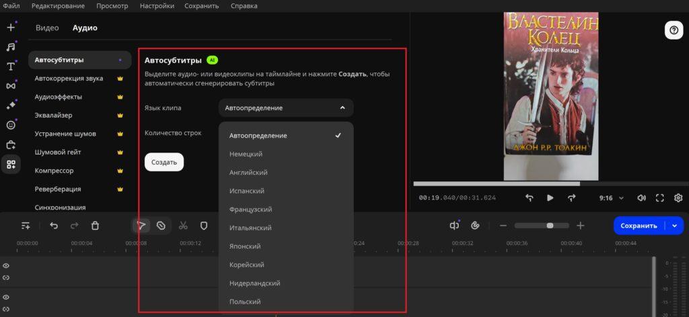Open the Файл menu
Image resolution: width=689 pixels, height=317 pixels.
tap(11, 5)
